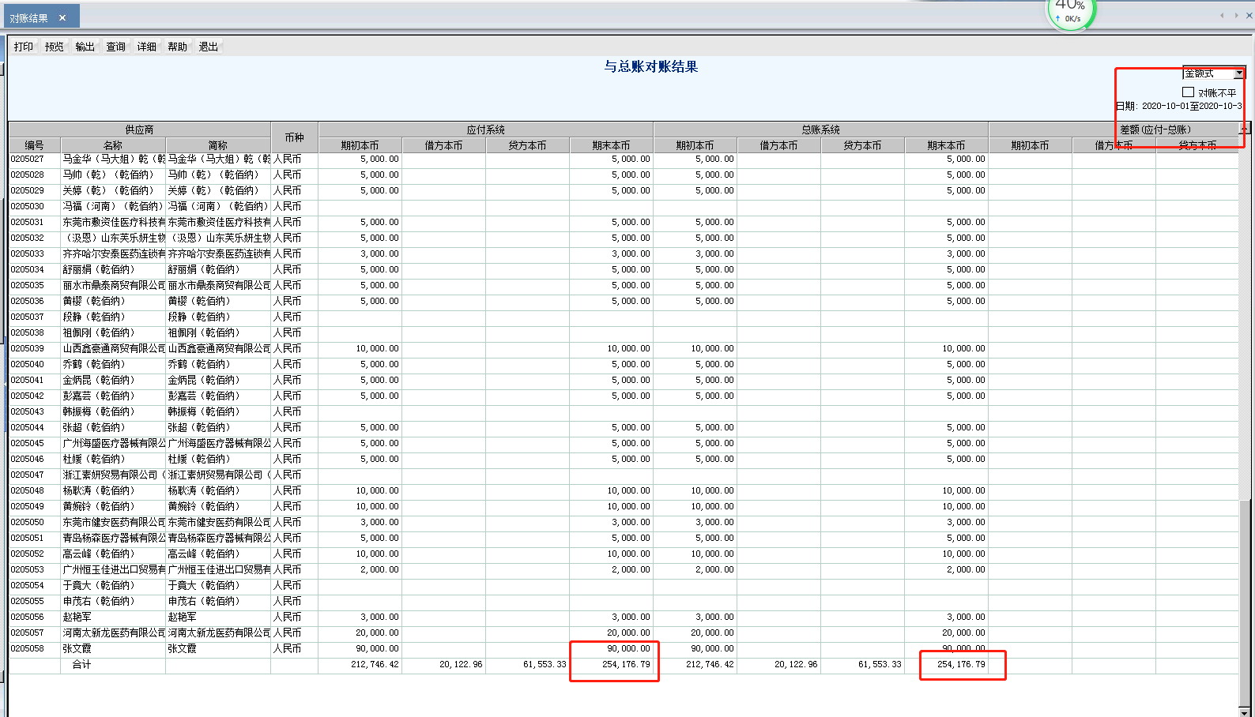
Task: Click the tab scroll left arrow
Action: click(1222, 15)
